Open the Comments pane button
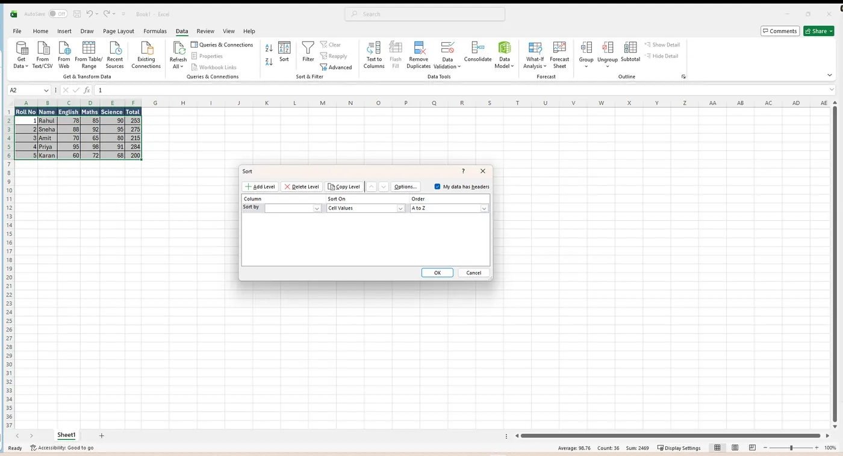Screen dimensions: 843x456 coord(780,31)
